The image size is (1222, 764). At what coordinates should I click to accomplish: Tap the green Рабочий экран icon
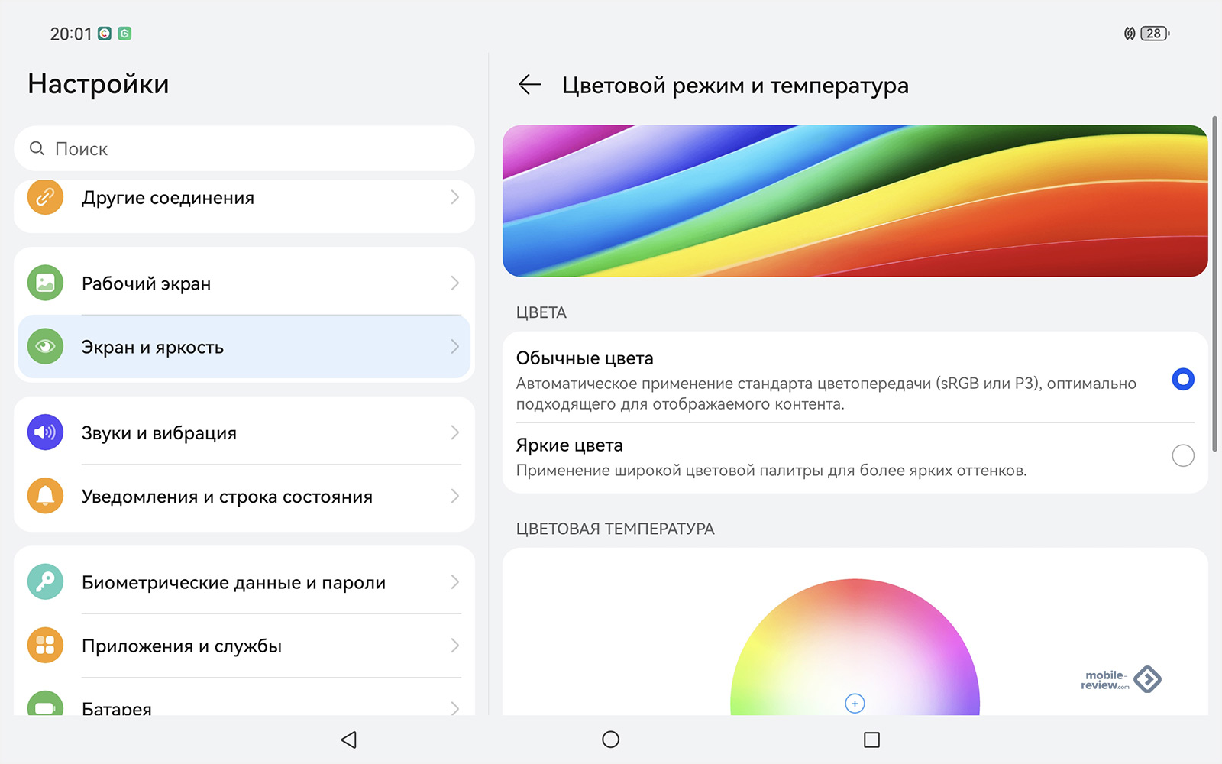click(x=45, y=283)
